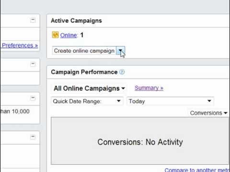The width and height of the screenshot is (230, 172).
Task: Open the Conversions metric dropdown
Action: 208,113
